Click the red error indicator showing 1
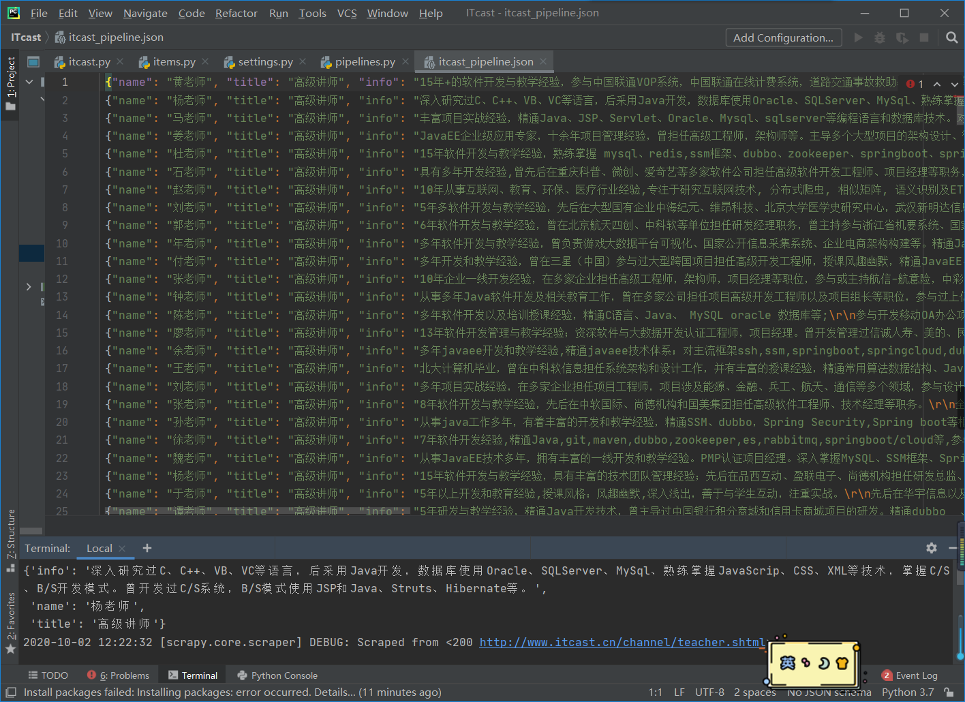 [915, 84]
